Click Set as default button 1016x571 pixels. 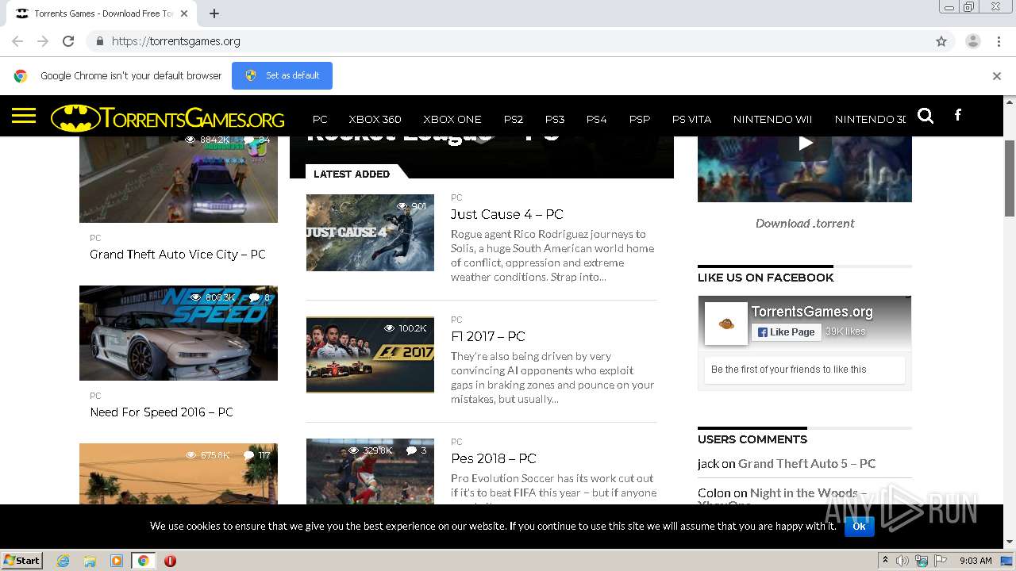coord(282,75)
